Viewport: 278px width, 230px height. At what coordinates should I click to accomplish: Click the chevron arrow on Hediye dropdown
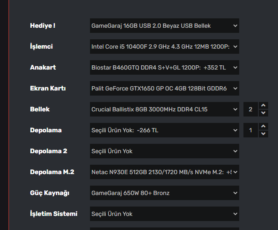pyautogui.click(x=235, y=26)
